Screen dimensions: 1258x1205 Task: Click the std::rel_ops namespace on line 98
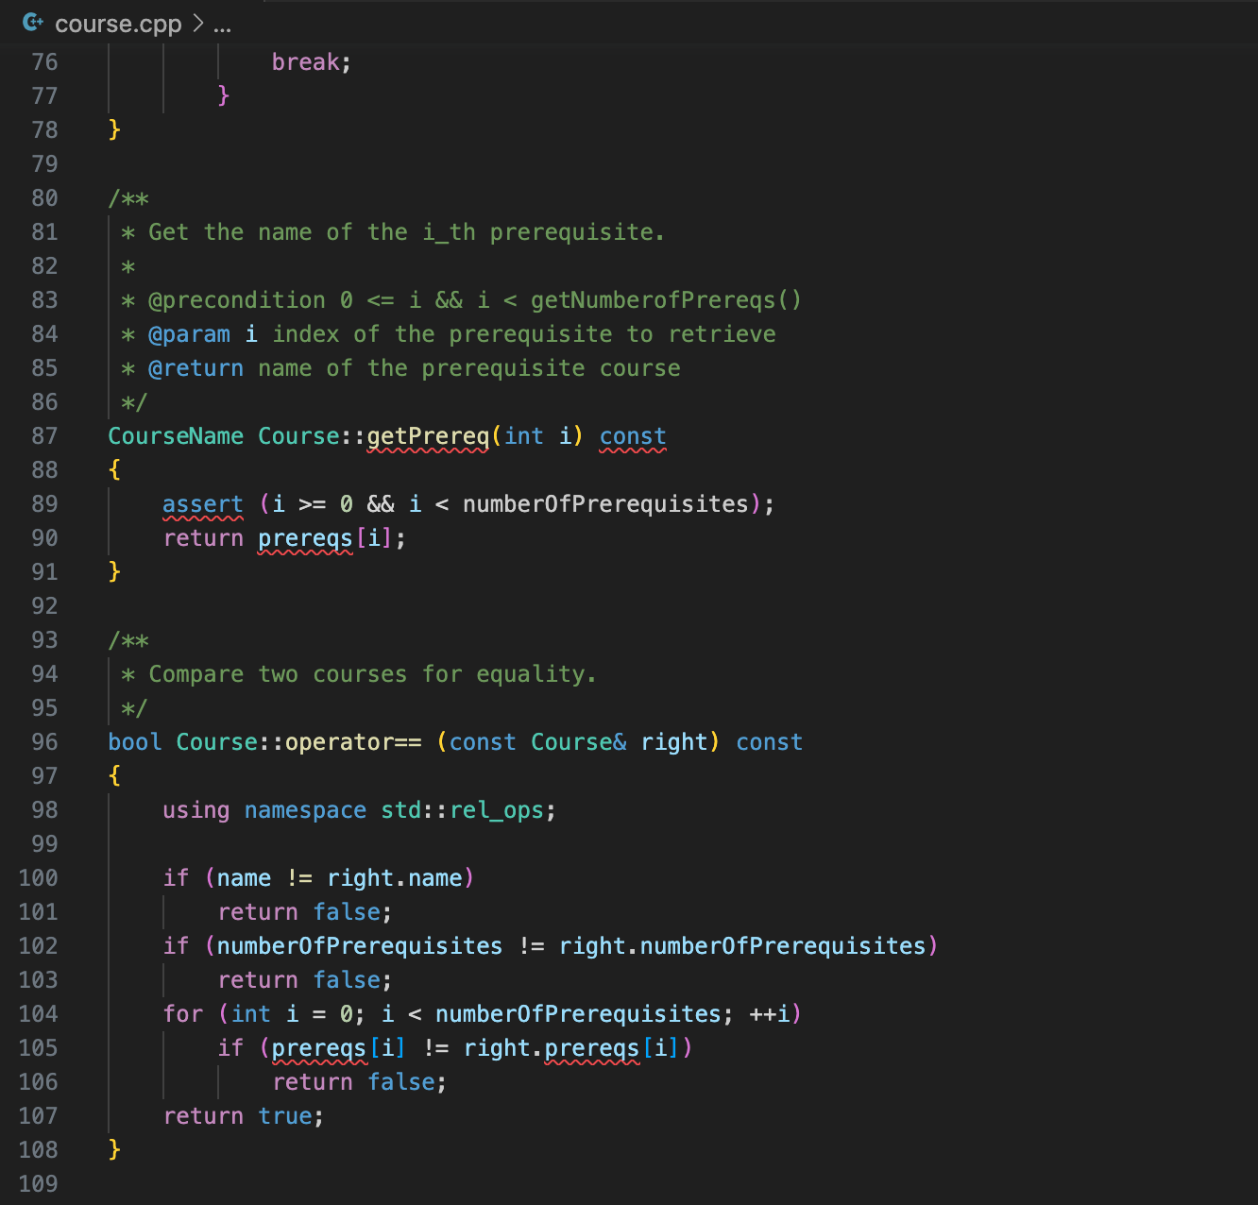[x=462, y=809]
